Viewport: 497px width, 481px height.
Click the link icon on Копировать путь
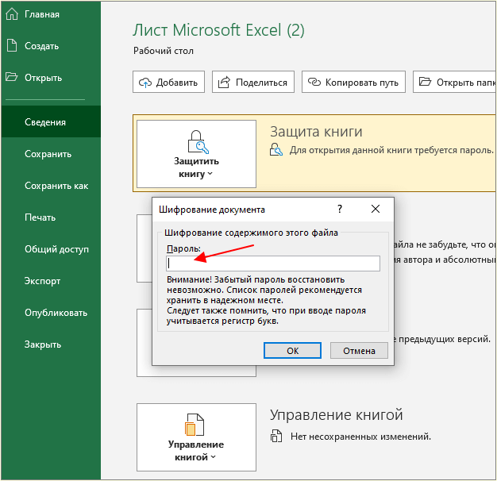314,82
